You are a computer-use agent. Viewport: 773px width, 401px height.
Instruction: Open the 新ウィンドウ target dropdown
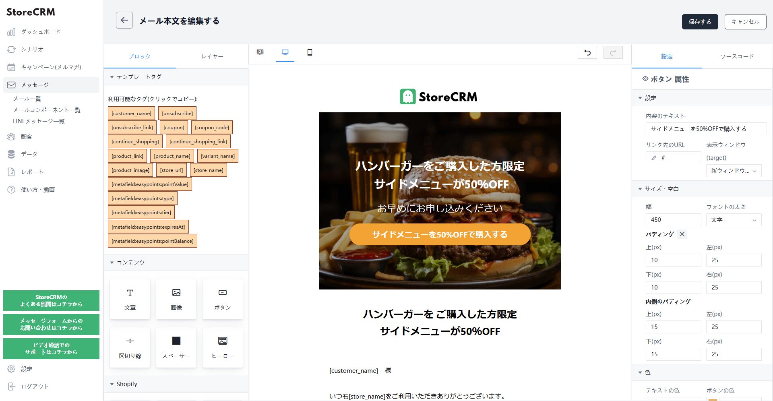click(734, 171)
